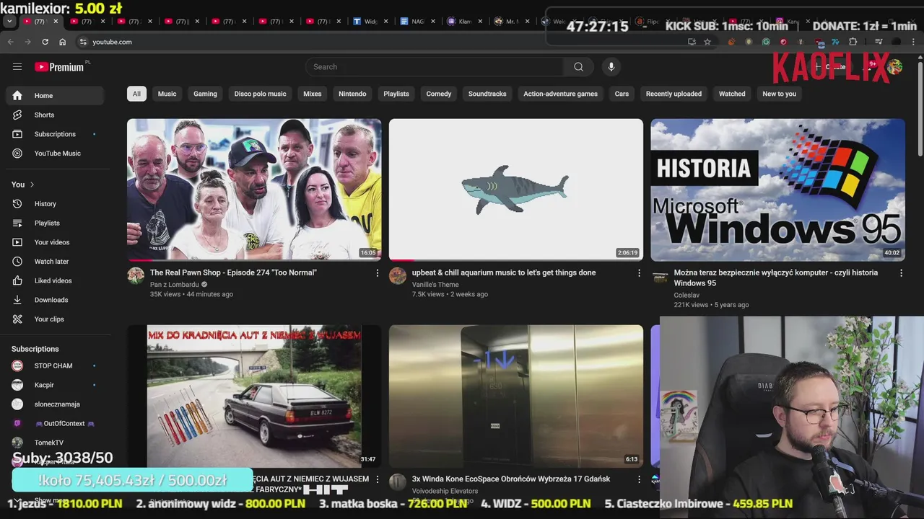Switch to the NAG browser tab
The height and width of the screenshot is (519, 924).
pyautogui.click(x=417, y=22)
